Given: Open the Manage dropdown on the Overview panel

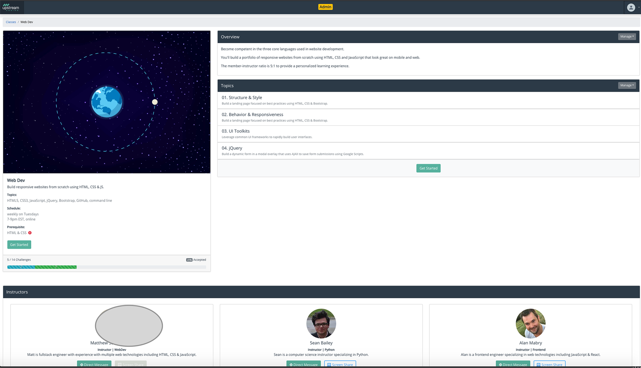Looking at the screenshot, I should point(627,36).
